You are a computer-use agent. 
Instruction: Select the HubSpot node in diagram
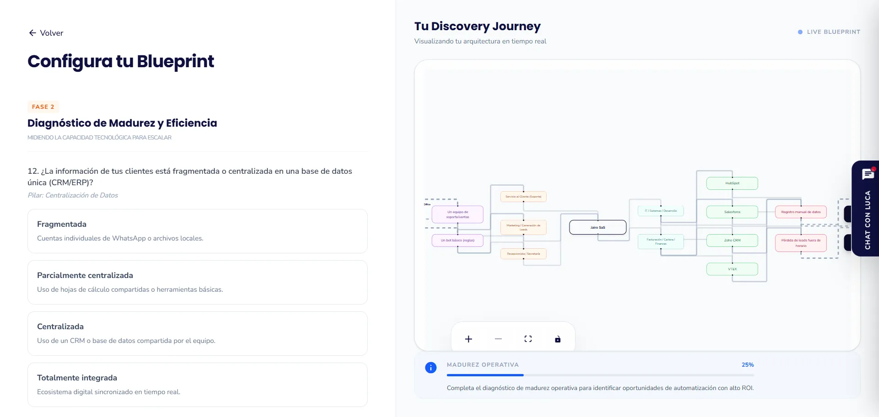click(x=732, y=183)
